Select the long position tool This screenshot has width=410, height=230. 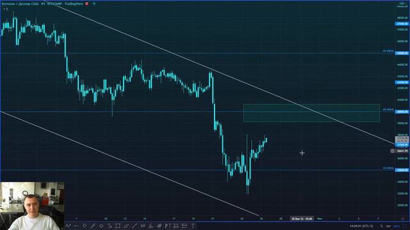(176, 226)
